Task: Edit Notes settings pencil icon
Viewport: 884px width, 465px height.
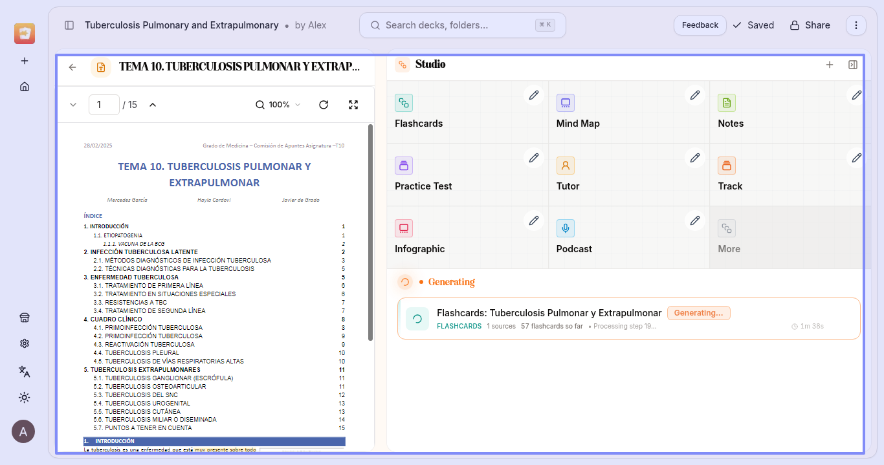Action: click(x=856, y=95)
